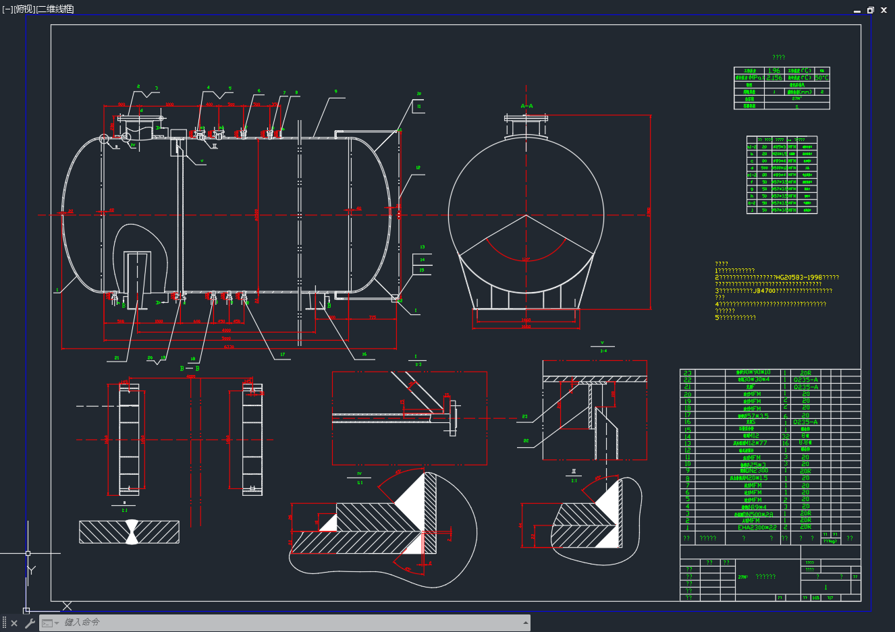Open command line customize wrench options
The width and height of the screenshot is (895, 632).
[29, 623]
